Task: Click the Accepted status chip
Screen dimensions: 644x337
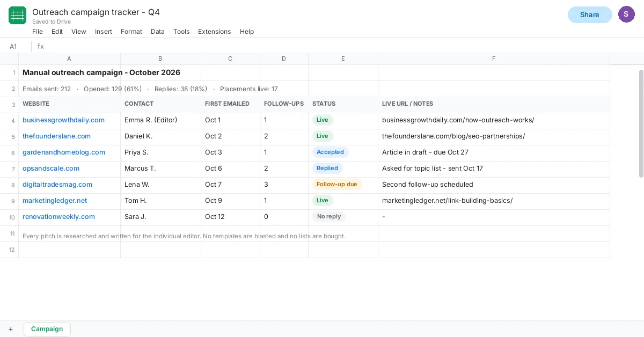Action: tap(330, 152)
